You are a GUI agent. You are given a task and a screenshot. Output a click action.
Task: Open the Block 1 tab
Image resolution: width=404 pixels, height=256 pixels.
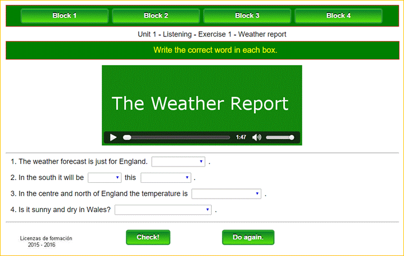click(x=65, y=16)
